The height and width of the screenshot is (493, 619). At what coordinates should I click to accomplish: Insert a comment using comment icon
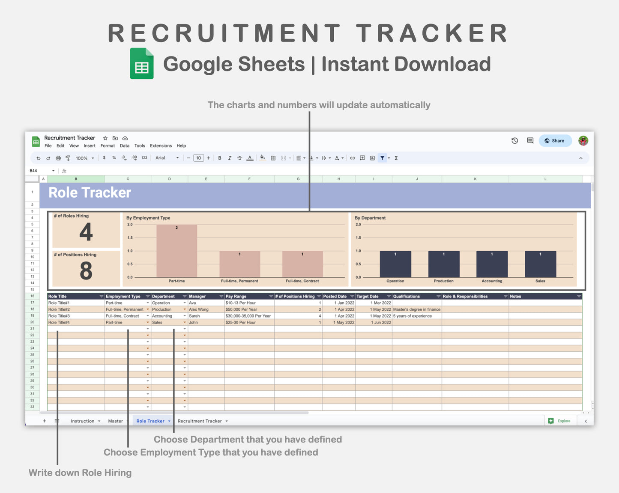pyautogui.click(x=362, y=158)
